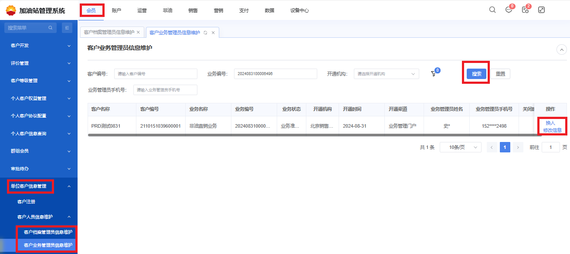Click the 重置 button
Viewport: 570px width, 254px height.
pyautogui.click(x=500, y=74)
